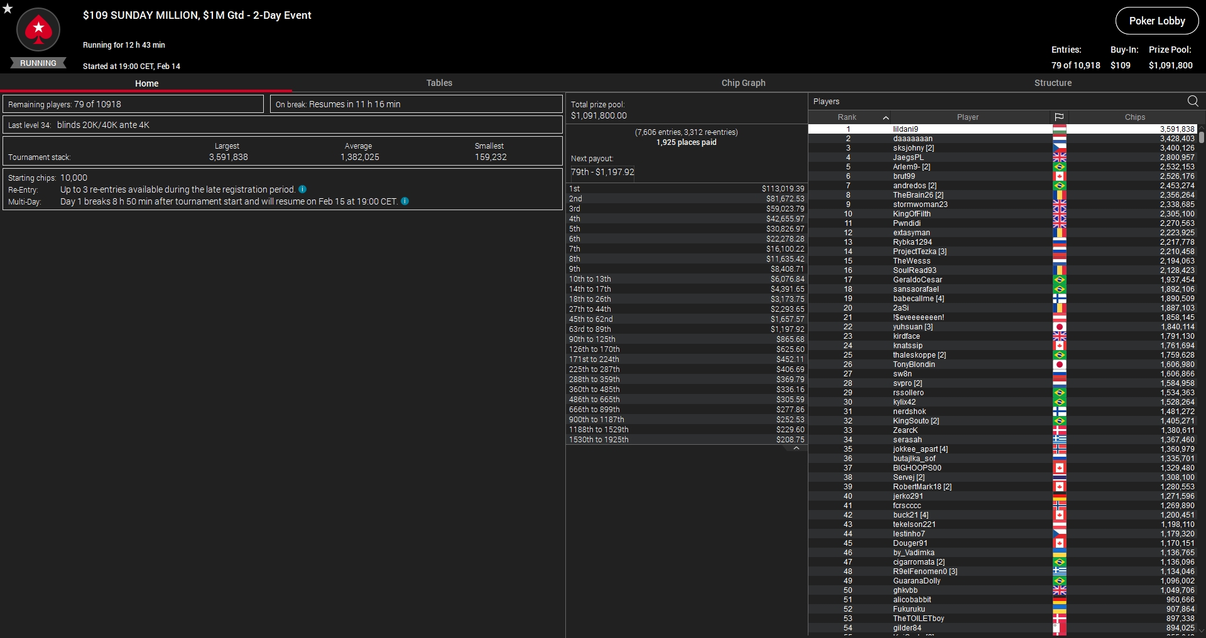Screen dimensions: 1206x638
Task: Select player row R9elFenomen0 [3]
Action: click(1002, 572)
